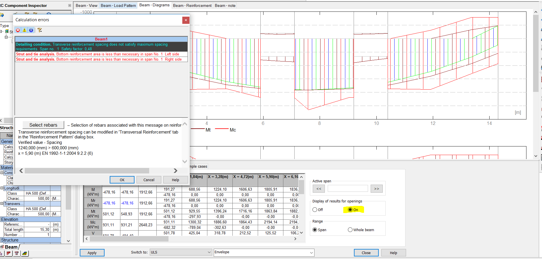Image resolution: width=542 pixels, height=259 pixels.
Task: Click the Select rebars button
Action: (43, 125)
